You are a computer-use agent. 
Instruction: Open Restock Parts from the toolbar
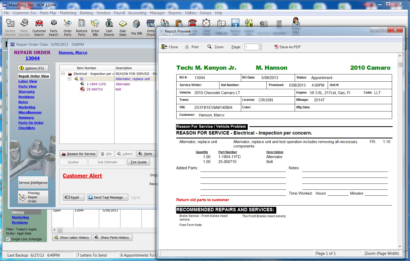pyautogui.click(x=82, y=27)
